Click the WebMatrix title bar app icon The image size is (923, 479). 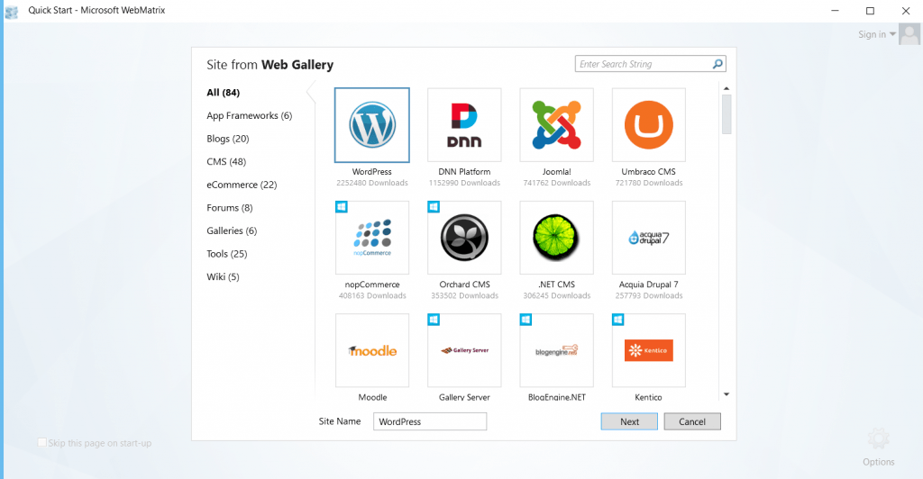(11, 11)
